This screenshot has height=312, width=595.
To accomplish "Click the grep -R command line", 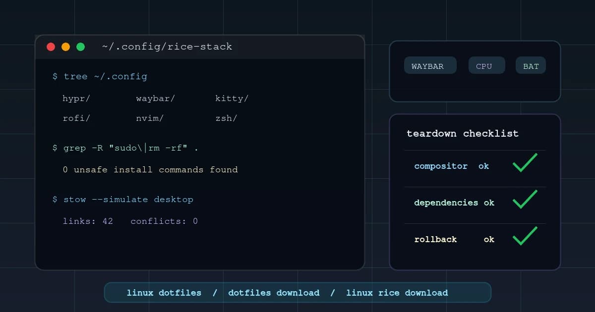I will point(125,148).
